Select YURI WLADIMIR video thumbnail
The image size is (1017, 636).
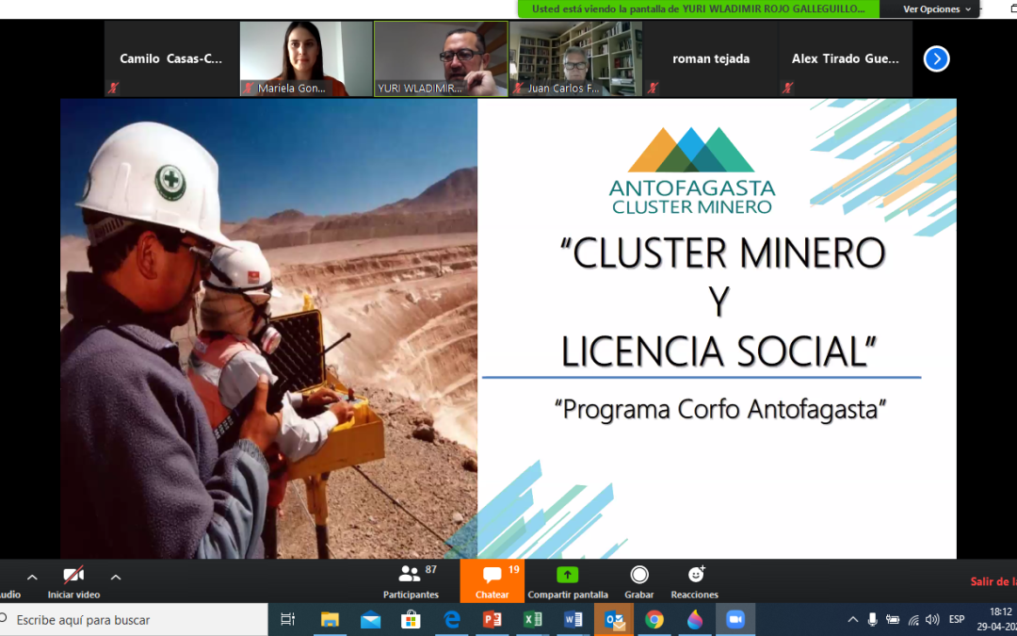point(441,59)
